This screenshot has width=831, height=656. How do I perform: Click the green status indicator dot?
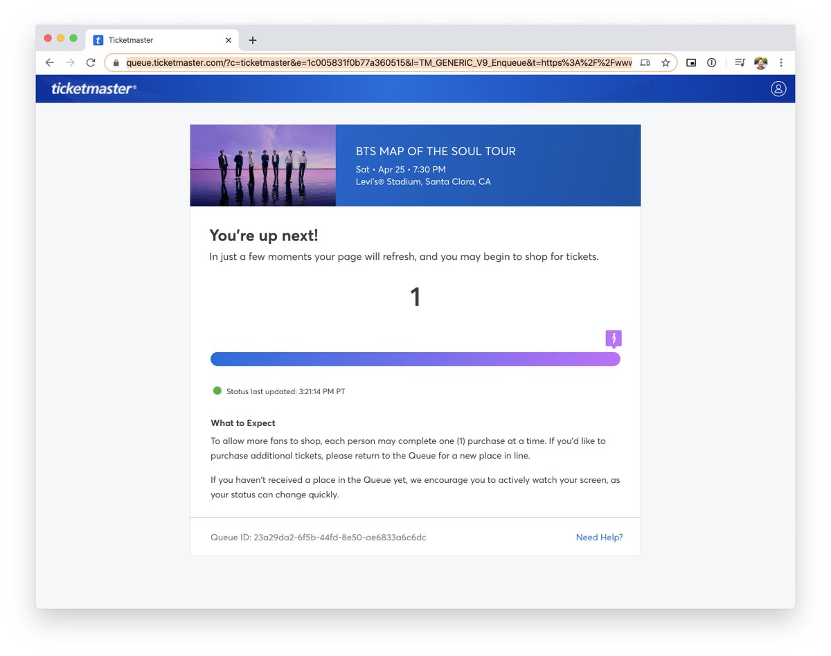[217, 391]
